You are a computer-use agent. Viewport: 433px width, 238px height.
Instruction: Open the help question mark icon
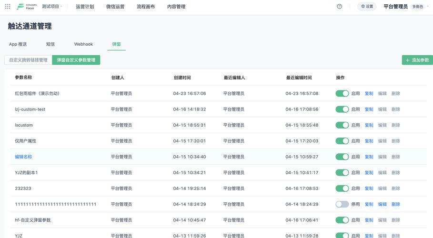pyautogui.click(x=339, y=6)
